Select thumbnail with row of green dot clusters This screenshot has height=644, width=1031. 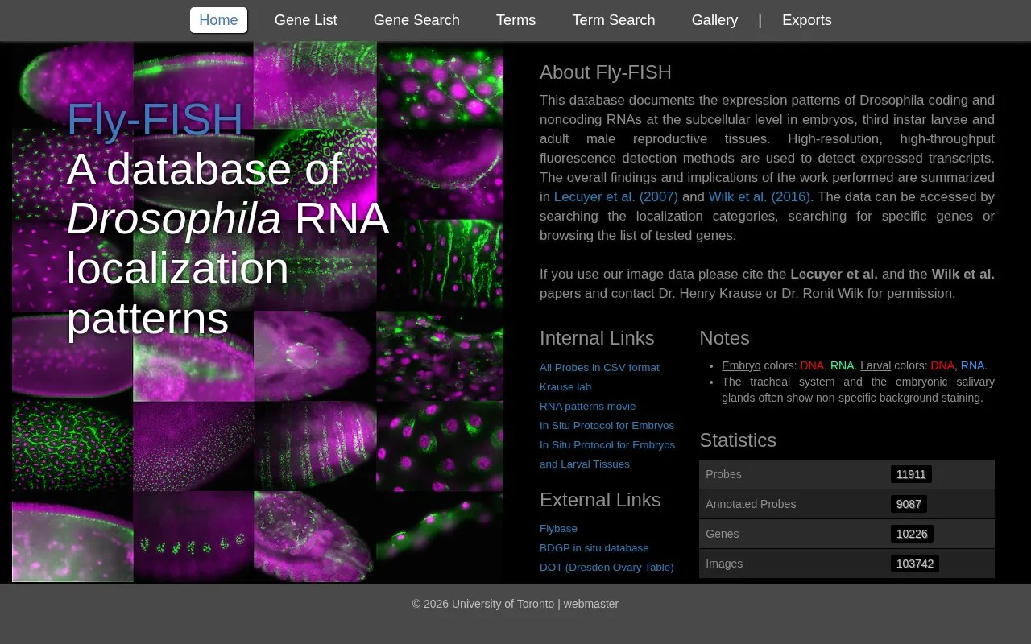tap(193, 536)
